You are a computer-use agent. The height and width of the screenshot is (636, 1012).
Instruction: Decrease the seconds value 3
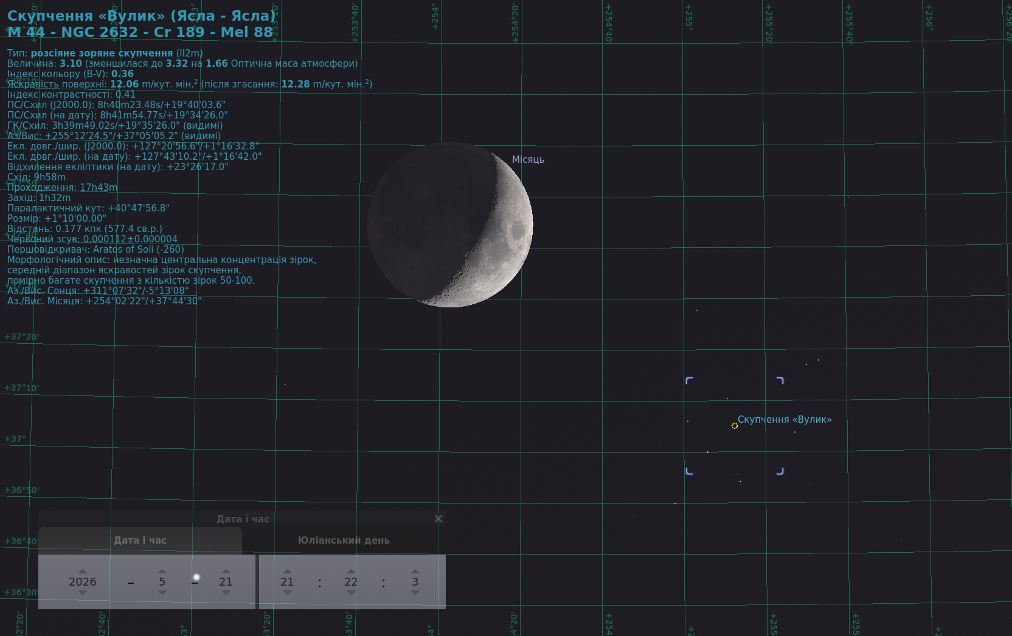415,593
